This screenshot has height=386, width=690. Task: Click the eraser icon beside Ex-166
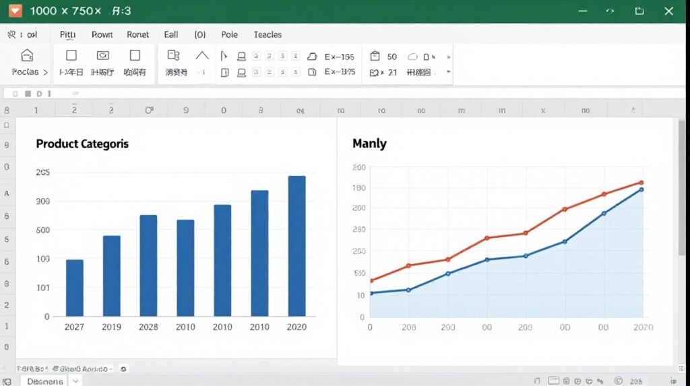tap(312, 57)
